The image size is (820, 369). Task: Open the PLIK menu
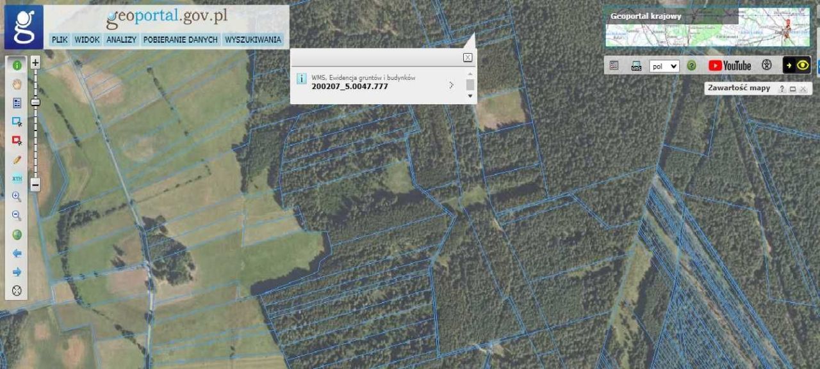(60, 40)
